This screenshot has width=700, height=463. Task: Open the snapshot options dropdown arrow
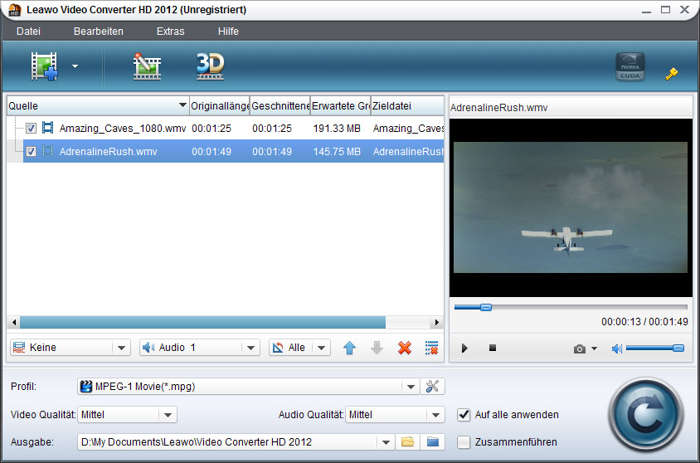click(594, 348)
